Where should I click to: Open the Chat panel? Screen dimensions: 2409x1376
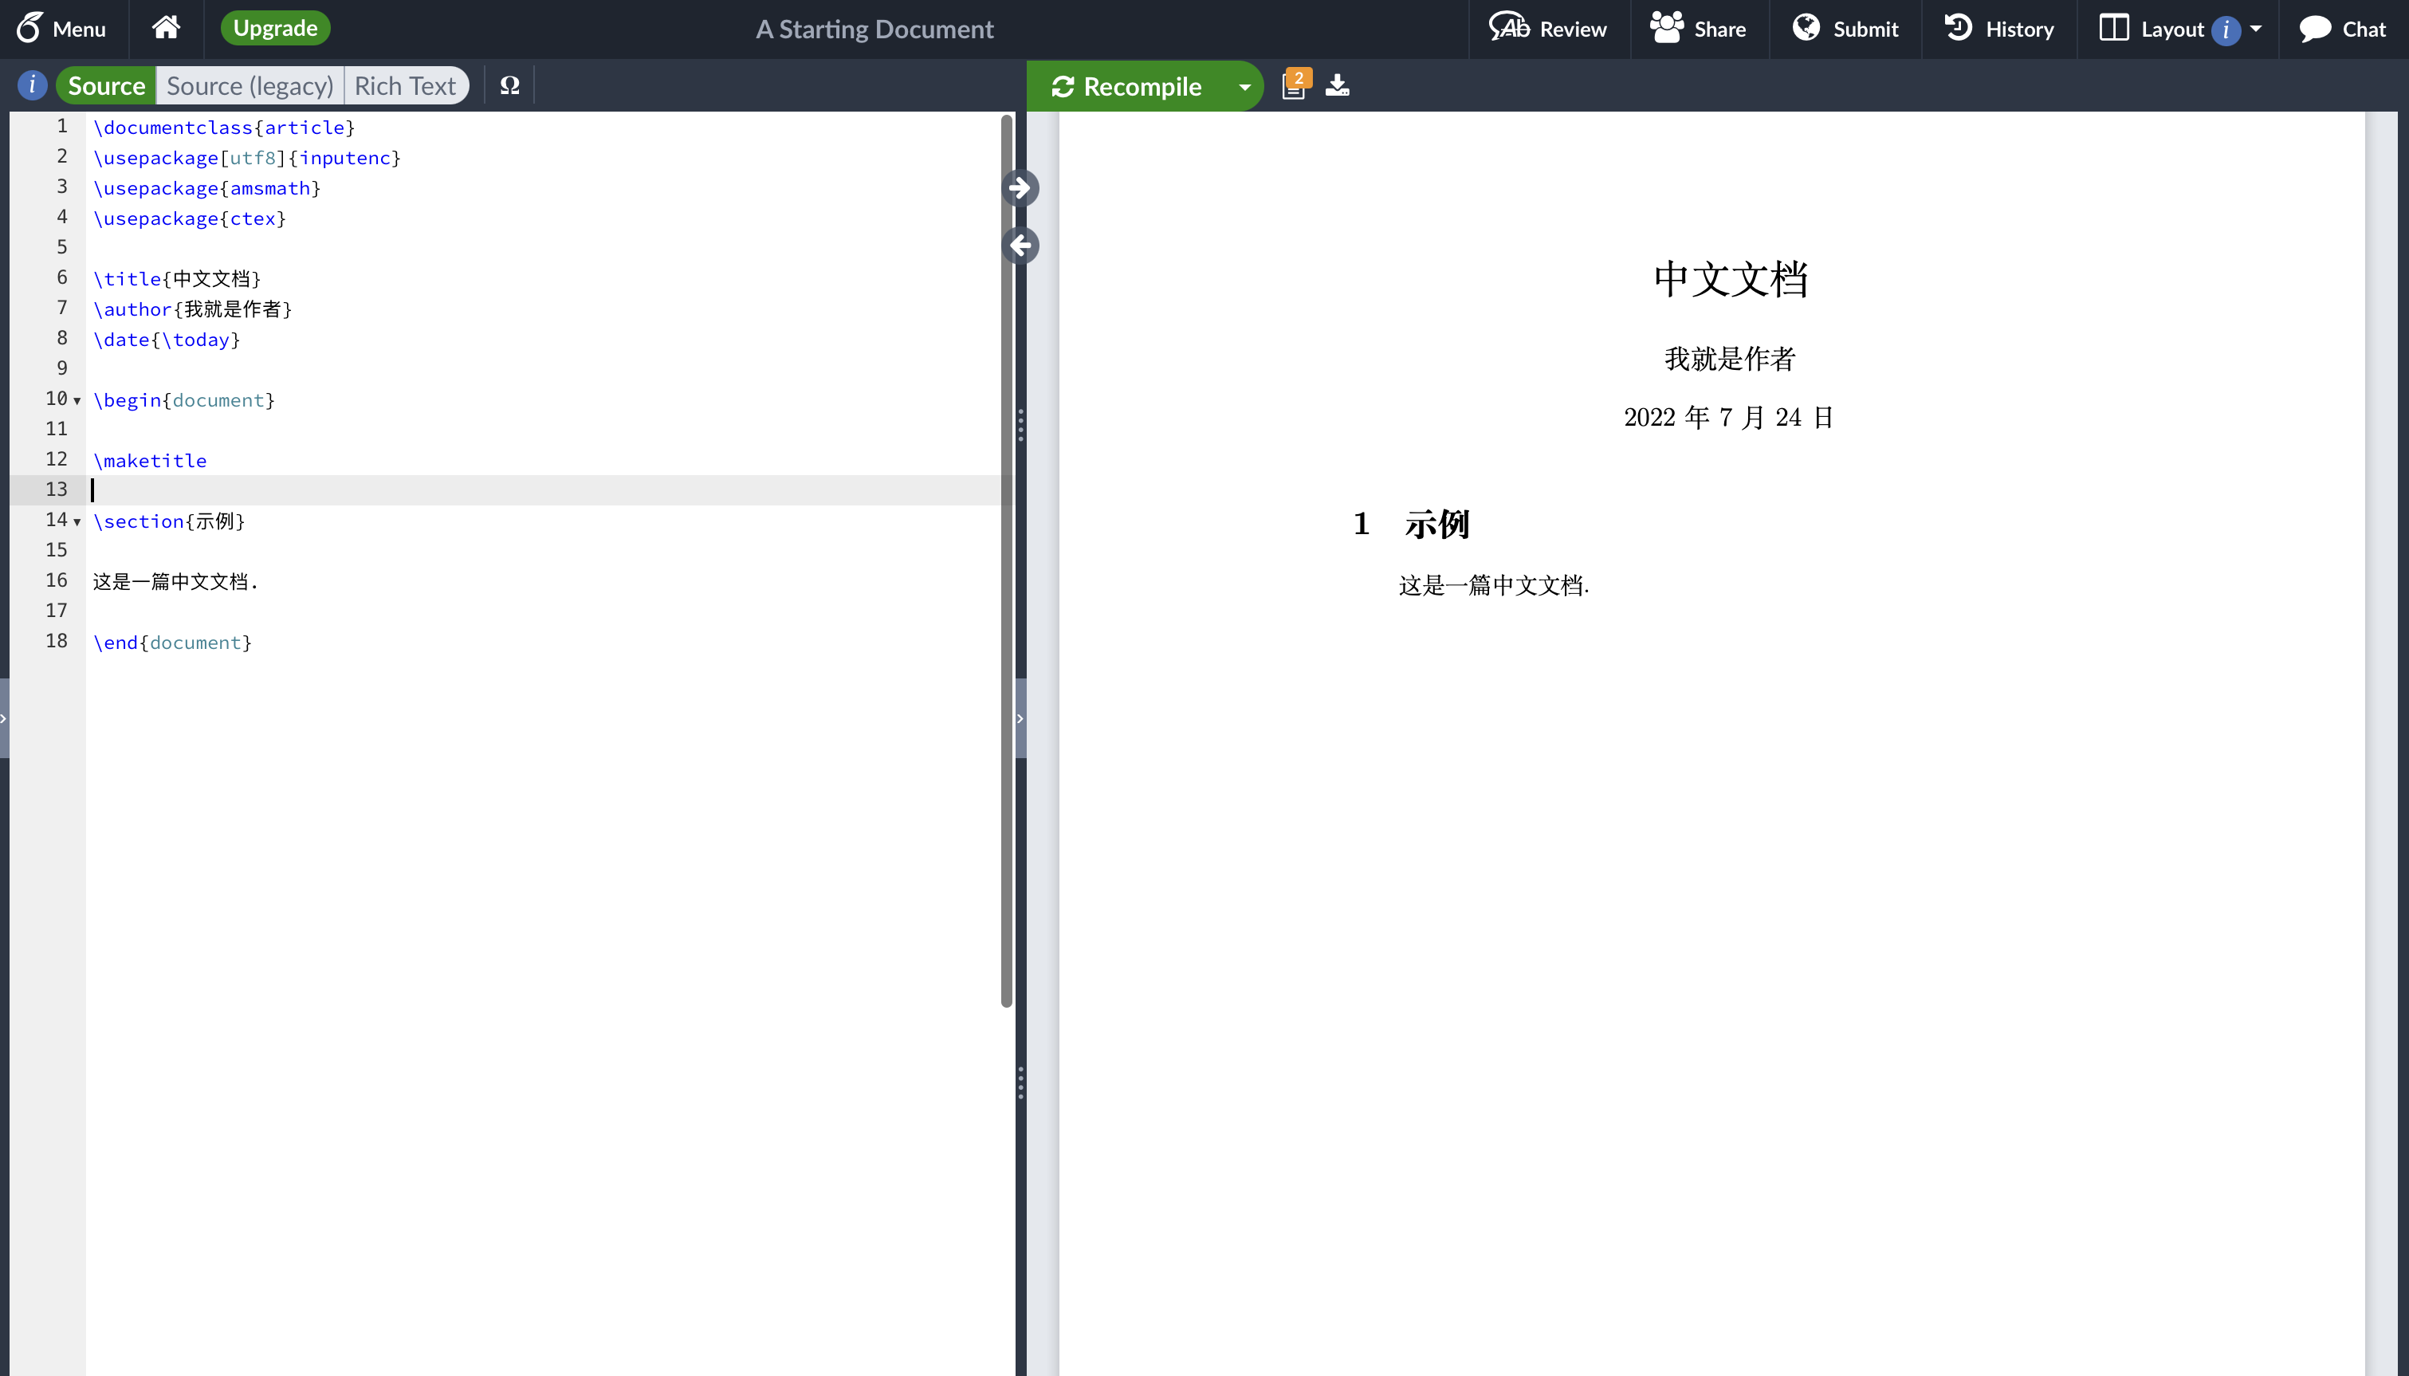[x=2343, y=29]
